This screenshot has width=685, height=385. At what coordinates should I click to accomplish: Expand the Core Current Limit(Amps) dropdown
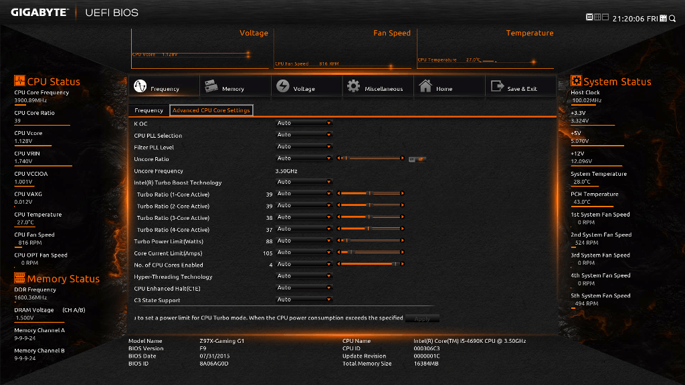(304, 253)
